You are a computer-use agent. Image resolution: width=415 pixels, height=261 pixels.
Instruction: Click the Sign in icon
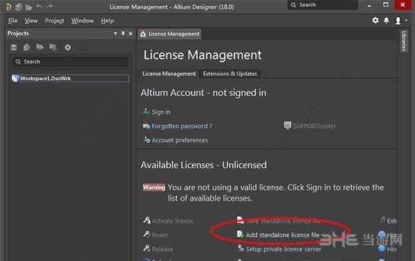click(x=147, y=111)
